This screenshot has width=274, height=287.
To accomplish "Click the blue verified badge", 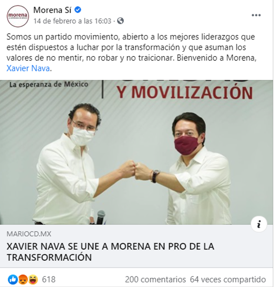I will 78,10.
